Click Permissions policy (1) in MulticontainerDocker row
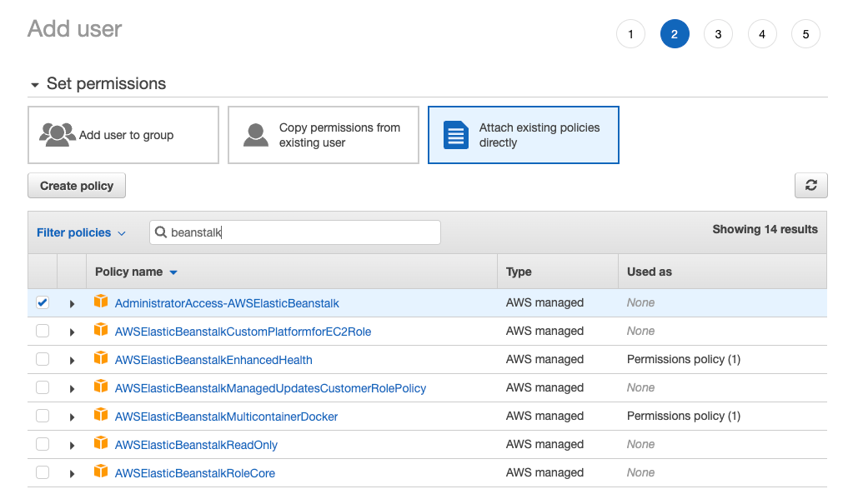Image resolution: width=853 pixels, height=489 pixels. click(x=684, y=416)
